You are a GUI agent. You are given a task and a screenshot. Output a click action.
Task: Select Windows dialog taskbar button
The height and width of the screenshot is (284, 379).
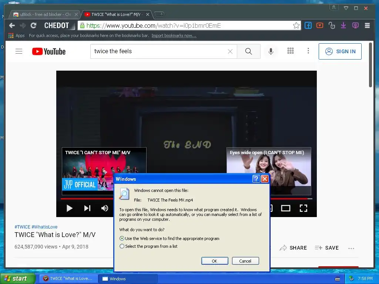pyautogui.click(x=128, y=278)
